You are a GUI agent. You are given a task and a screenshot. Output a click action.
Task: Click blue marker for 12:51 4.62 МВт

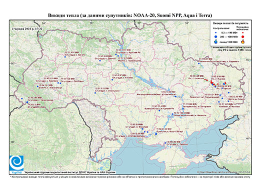coord(65,57)
